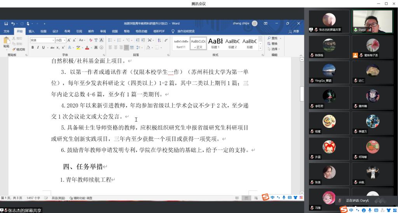The width and height of the screenshot is (398, 213).
Task: Increase the paragraph indent
Action: click(x=143, y=40)
